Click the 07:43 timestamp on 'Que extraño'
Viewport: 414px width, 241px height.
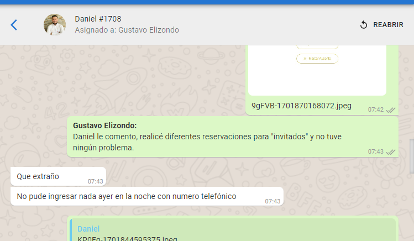pos(95,181)
